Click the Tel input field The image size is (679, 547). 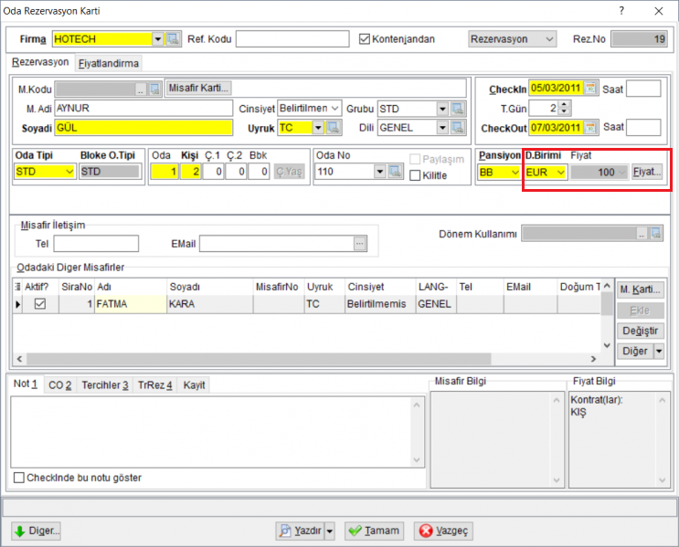pyautogui.click(x=96, y=244)
